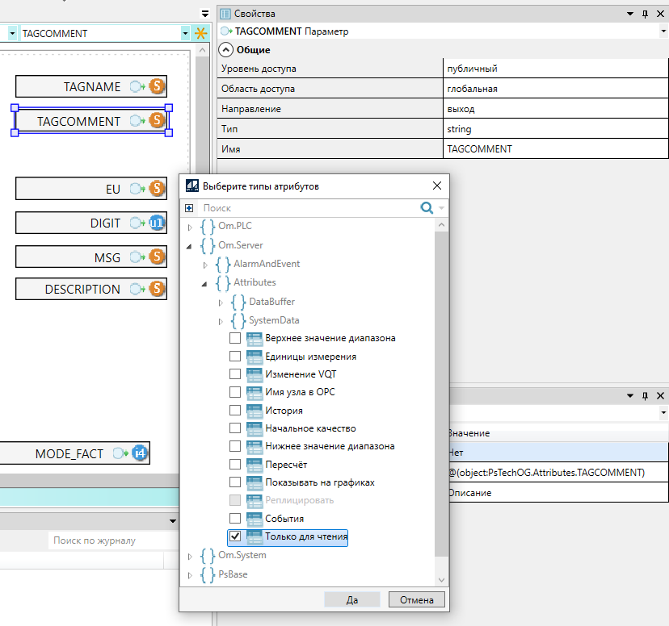Click the magnifier search icon in dialog
669x626 pixels.
tap(427, 208)
